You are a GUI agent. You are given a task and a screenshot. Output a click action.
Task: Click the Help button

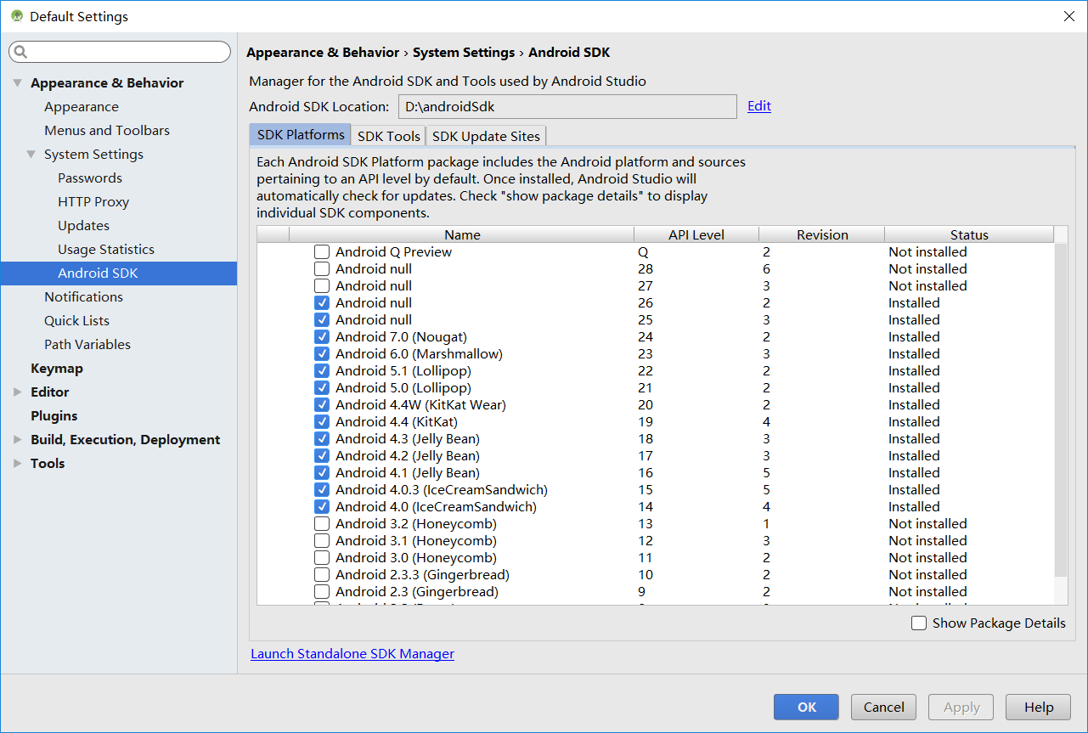click(x=1038, y=707)
